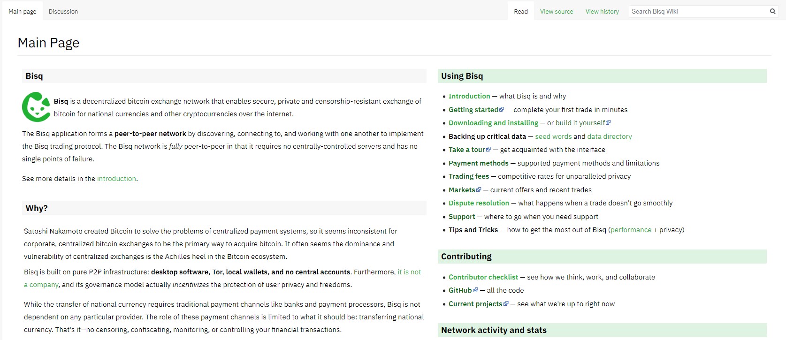Click the 'Tips and Tricks' text
The width and height of the screenshot is (786, 340).
[473, 230]
